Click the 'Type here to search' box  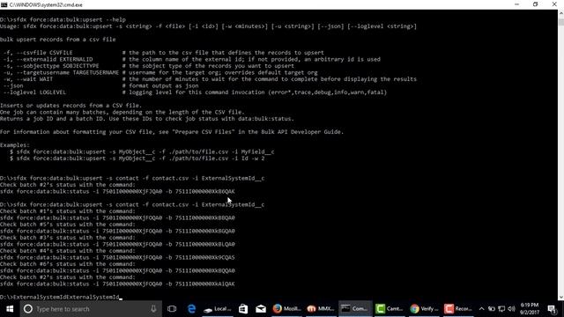tap(91, 309)
